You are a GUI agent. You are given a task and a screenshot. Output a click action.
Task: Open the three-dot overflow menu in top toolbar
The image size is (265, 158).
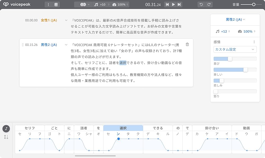[x=48, y=4]
